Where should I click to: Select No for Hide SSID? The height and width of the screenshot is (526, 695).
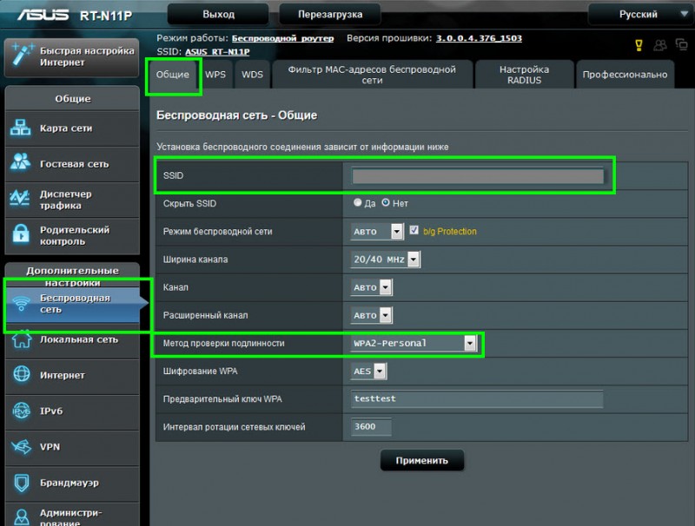pos(385,203)
